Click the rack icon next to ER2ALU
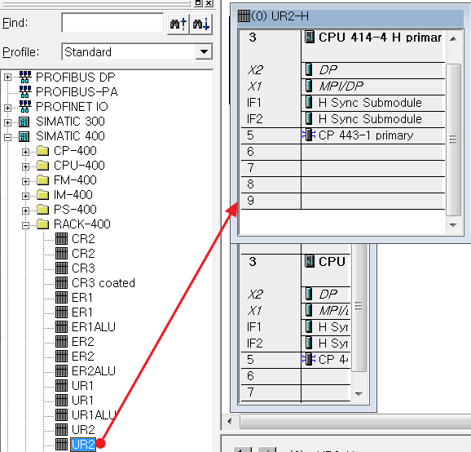The image size is (471, 452). (x=62, y=370)
